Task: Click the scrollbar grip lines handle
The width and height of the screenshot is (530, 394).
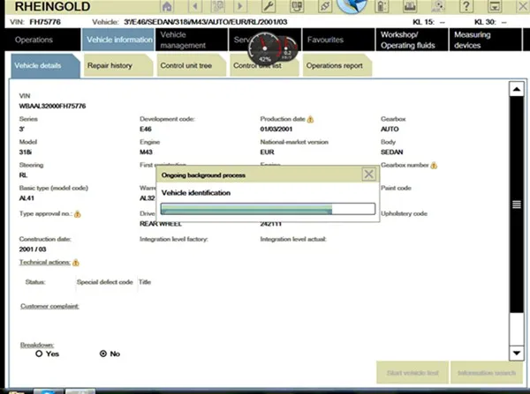Action: pyautogui.click(x=517, y=204)
